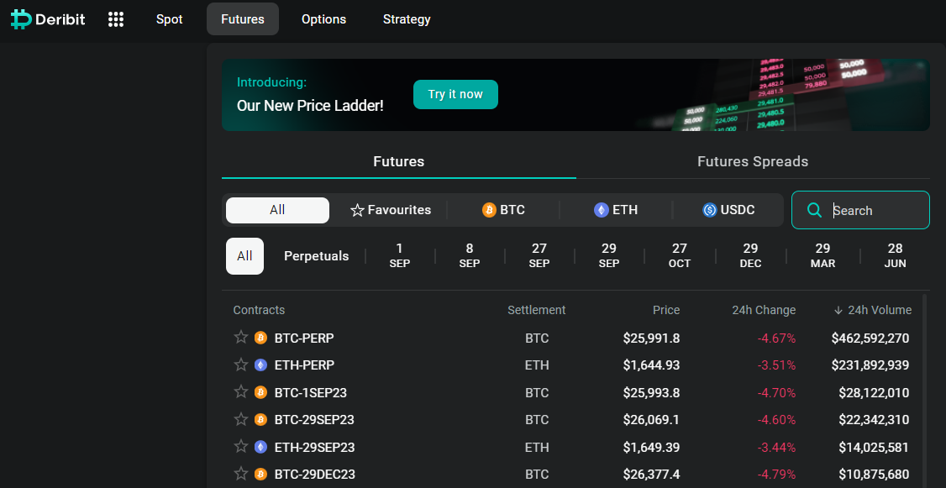
Task: Click the Bitcoin icon beside BTC-29DEC23
Action: pos(260,474)
